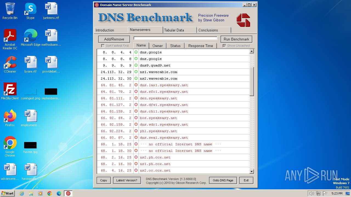This screenshot has height=197, width=351.
Task: Select dns.wdc1.speakeasy.net row
Action: 173,124
